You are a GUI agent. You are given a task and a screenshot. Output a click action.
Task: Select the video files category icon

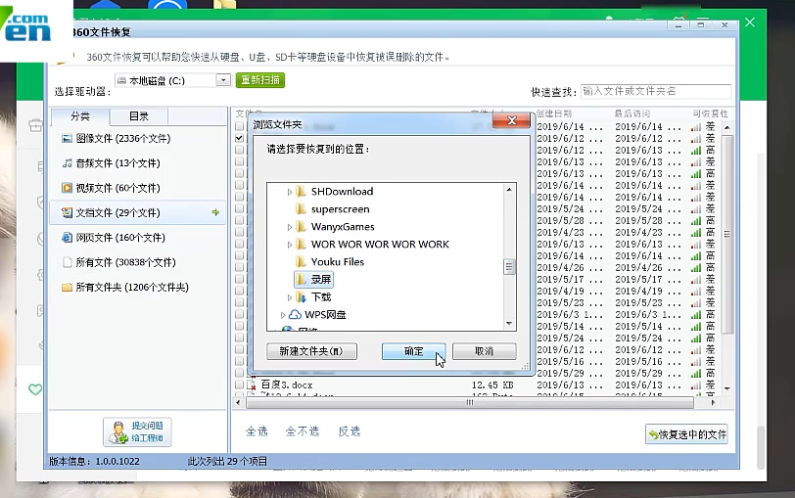[67, 188]
